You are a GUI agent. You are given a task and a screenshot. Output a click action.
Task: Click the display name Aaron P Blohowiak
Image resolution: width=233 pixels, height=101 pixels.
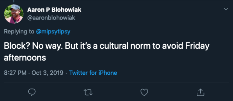pos(54,10)
